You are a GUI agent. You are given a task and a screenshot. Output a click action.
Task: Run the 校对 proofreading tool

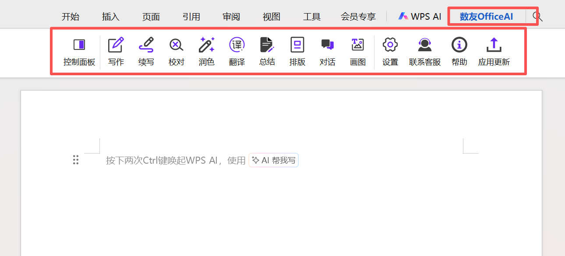click(177, 52)
